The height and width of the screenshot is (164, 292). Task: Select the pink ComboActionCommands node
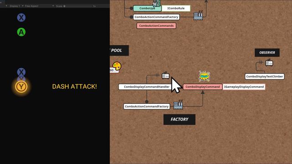coord(156,26)
